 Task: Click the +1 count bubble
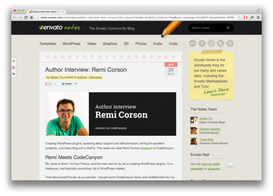55,83
